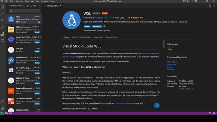Open the Search view in activity bar
This screenshot has width=217, height=122.
(x=2, y=14)
